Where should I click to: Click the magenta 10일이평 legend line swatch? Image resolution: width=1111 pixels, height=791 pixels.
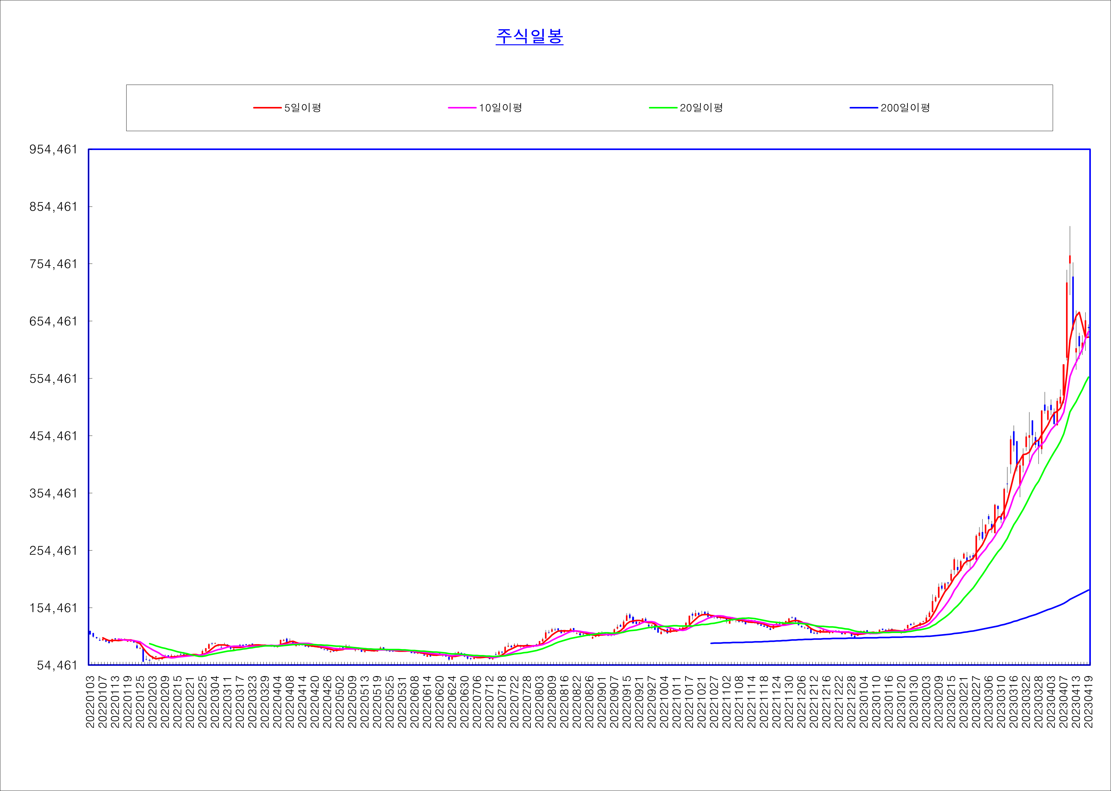point(462,108)
